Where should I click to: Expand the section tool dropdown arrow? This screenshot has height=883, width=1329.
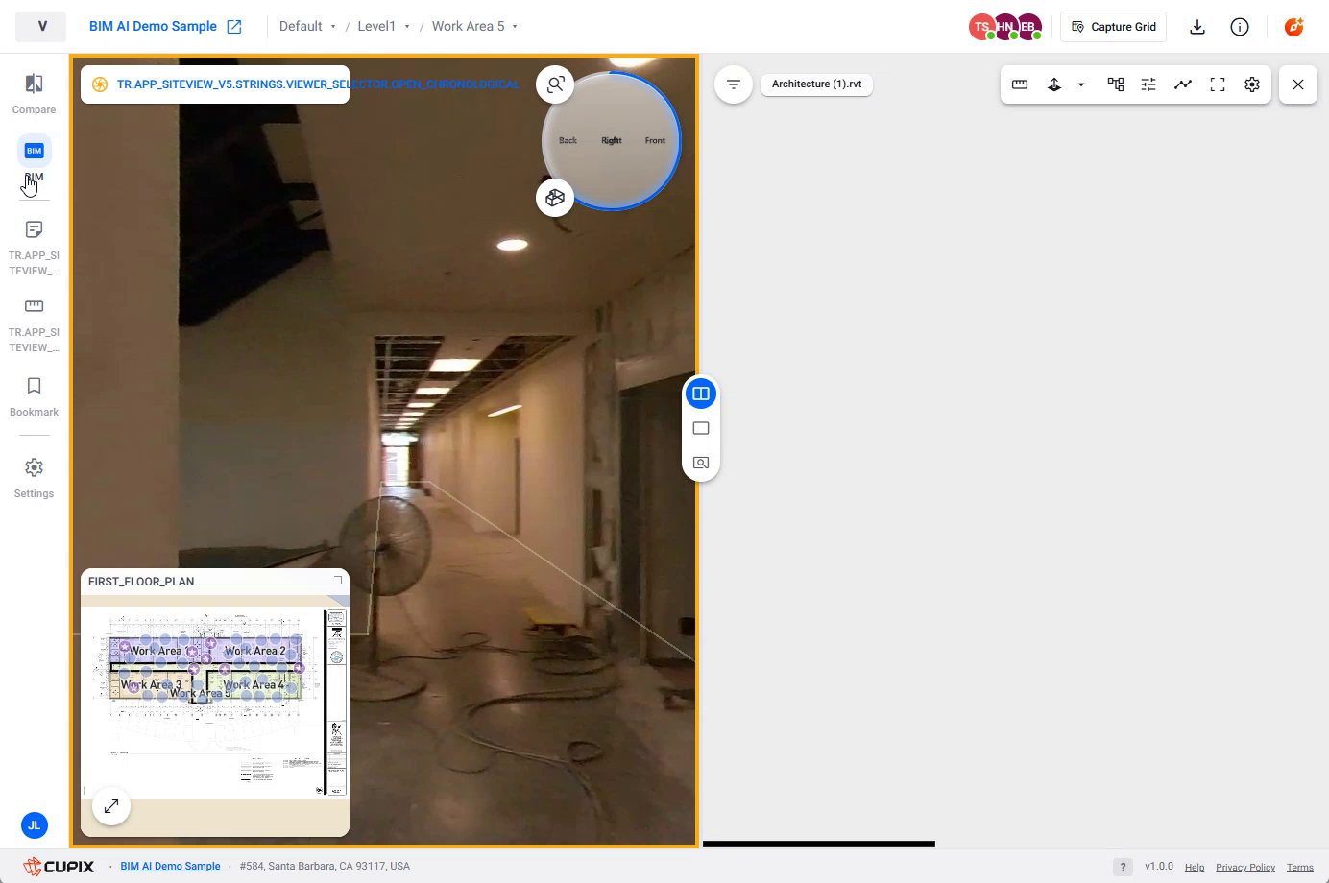coord(1081,84)
